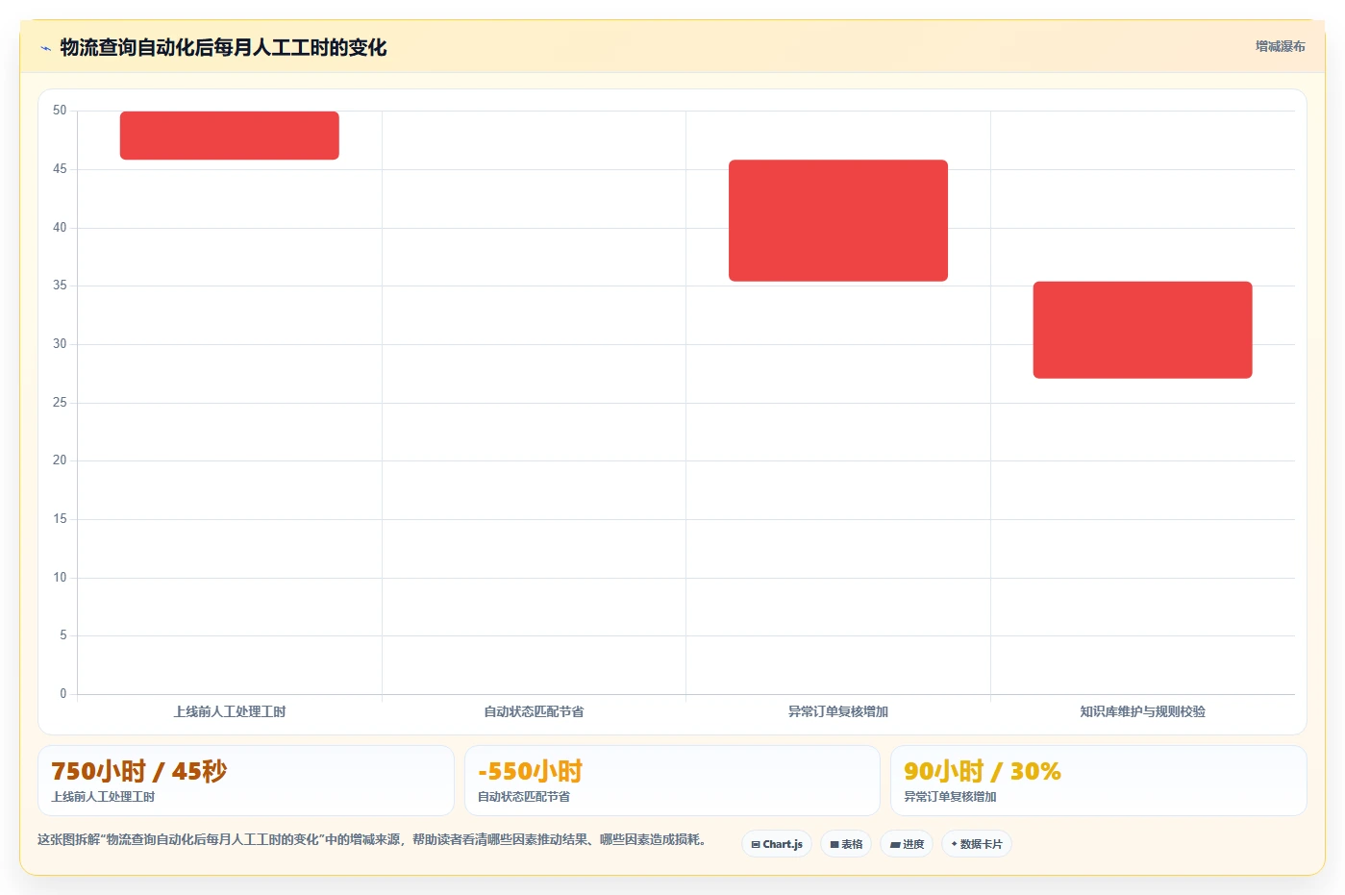
Task: Click the chart icon beside the title
Action: coord(45,48)
